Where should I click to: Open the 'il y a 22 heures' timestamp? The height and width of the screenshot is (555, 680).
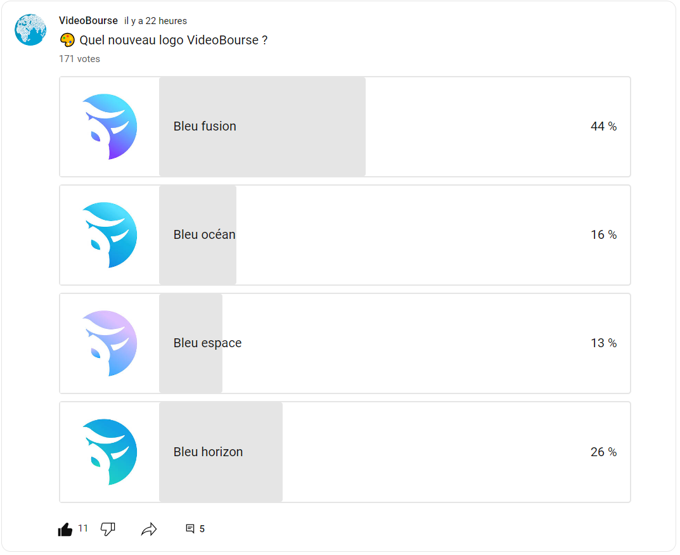tap(155, 21)
